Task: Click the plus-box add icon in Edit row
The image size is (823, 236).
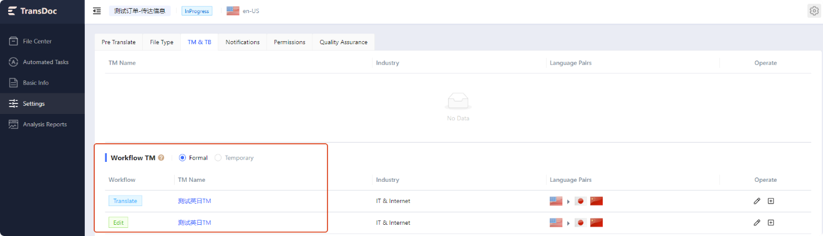Action: tap(771, 222)
